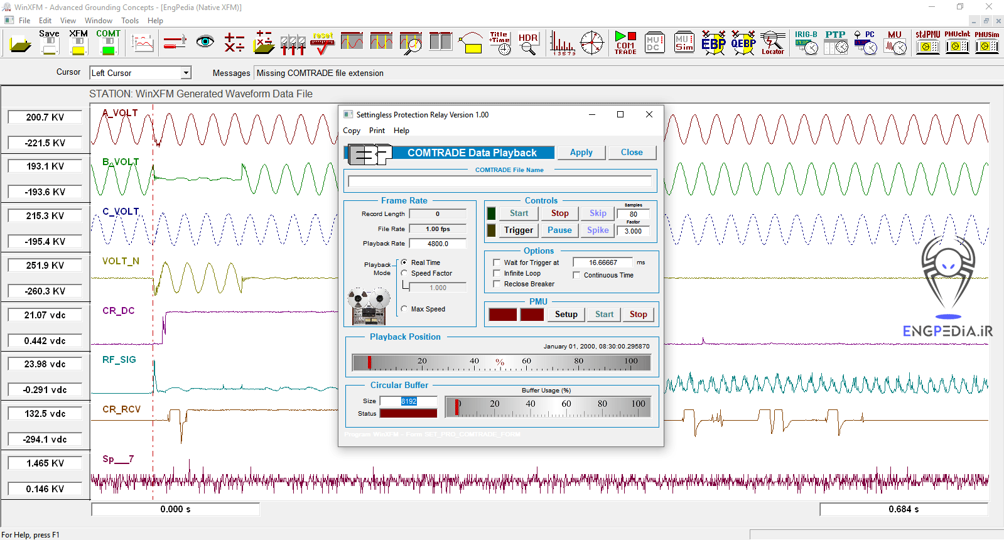Click the MU DC toolbar icon
Image resolution: width=1004 pixels, height=540 pixels.
654,43
